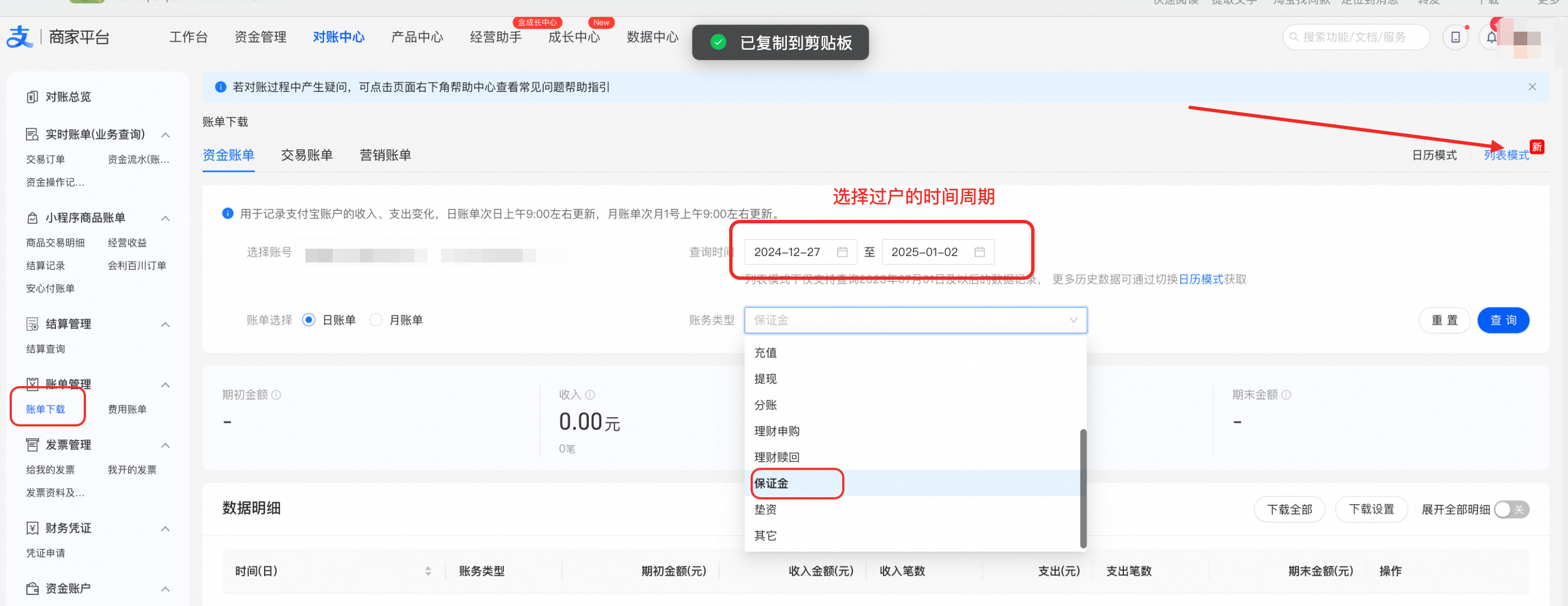
Task: Click the search magnifier icon
Action: tap(1294, 37)
